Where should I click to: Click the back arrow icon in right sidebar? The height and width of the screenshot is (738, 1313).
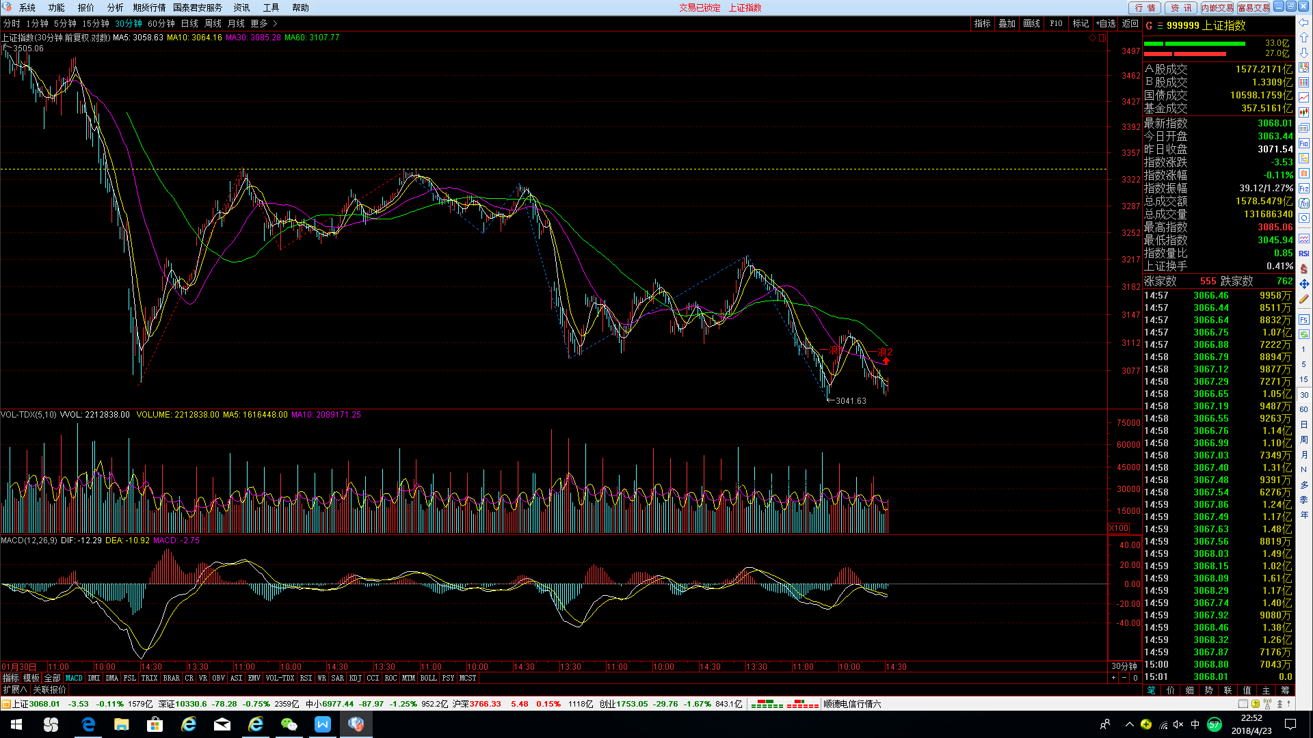tap(1303, 23)
